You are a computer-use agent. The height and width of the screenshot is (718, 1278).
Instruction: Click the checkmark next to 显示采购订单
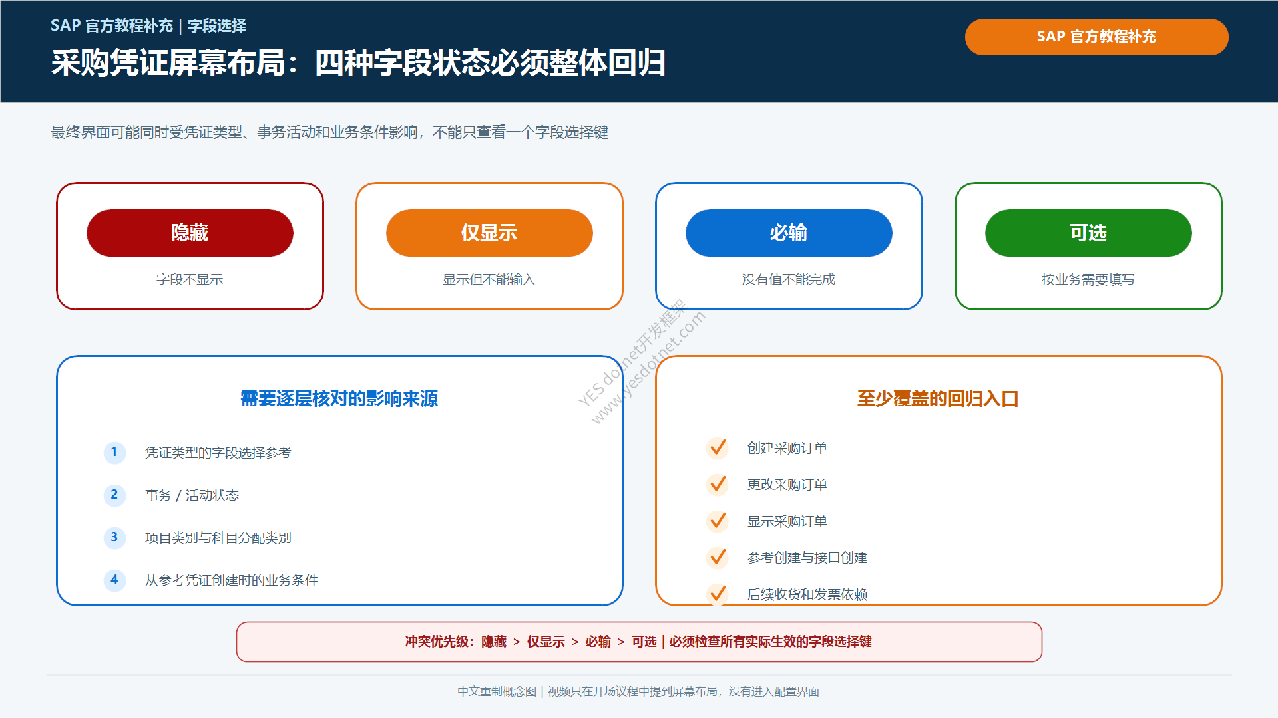tap(718, 521)
